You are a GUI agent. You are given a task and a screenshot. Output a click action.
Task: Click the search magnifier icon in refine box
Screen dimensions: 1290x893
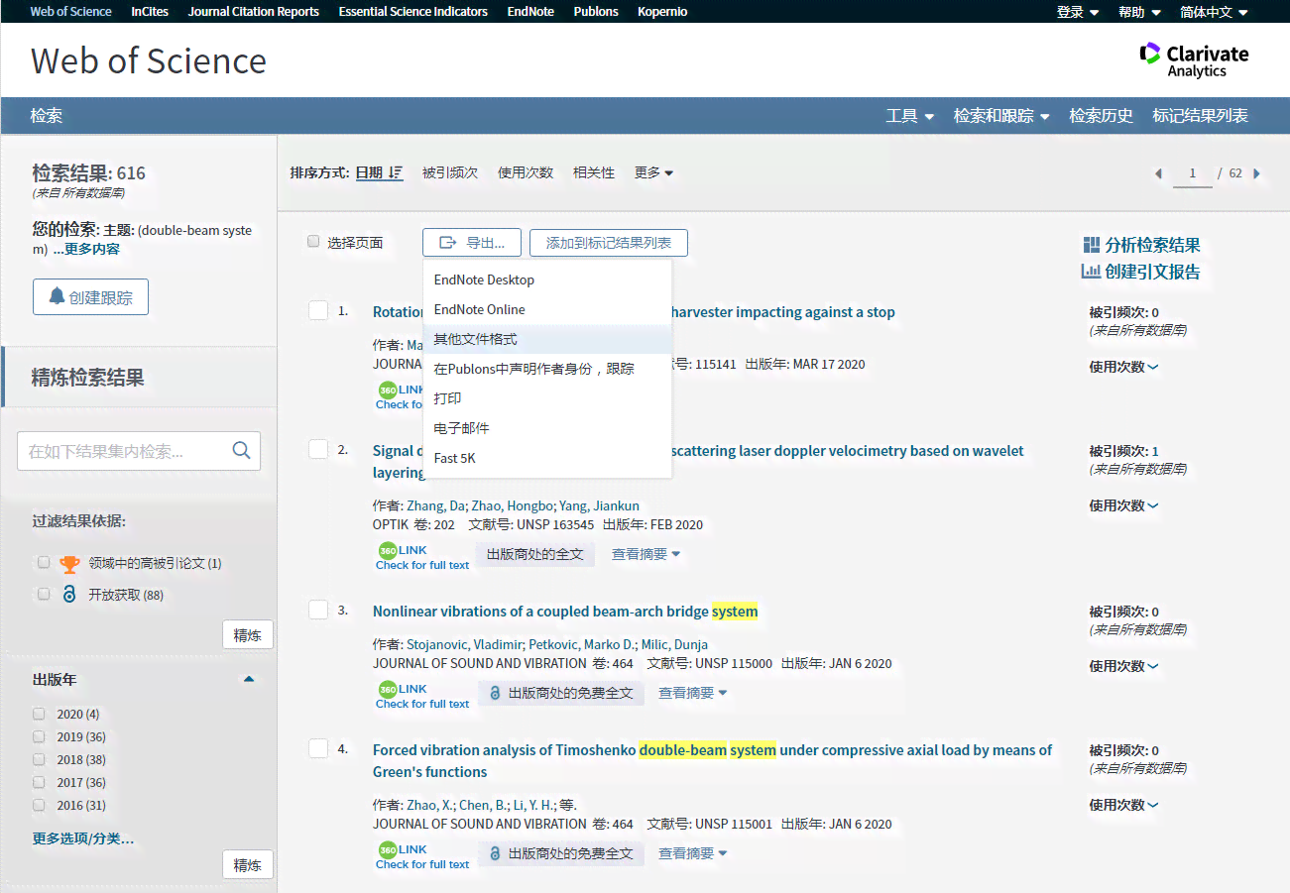point(241,450)
